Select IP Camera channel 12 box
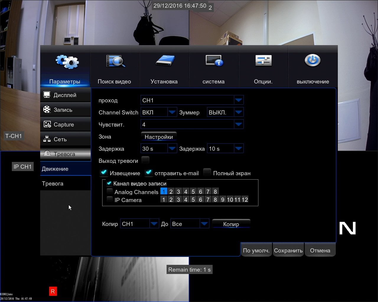378x302 pixels. click(245, 200)
